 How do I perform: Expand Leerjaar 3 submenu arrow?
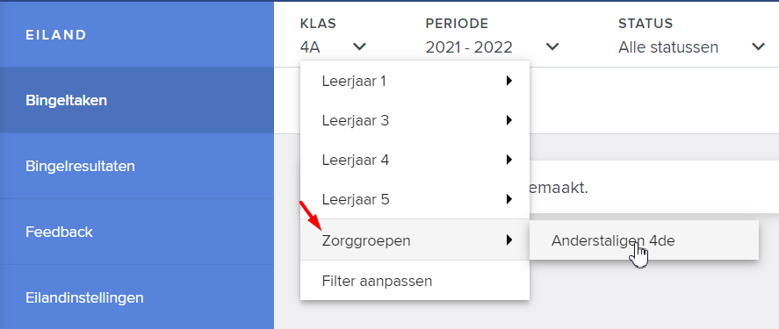tap(509, 120)
